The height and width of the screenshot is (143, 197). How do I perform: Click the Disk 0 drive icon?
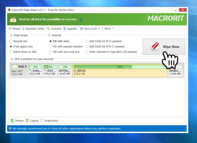(x=15, y=67)
